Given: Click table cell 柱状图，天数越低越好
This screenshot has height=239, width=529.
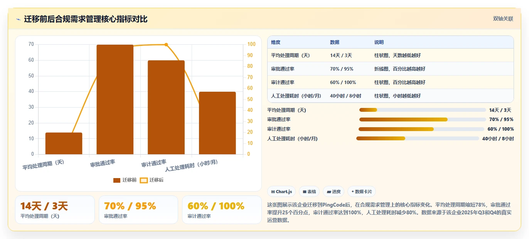Looking at the screenshot, I should coord(398,56).
